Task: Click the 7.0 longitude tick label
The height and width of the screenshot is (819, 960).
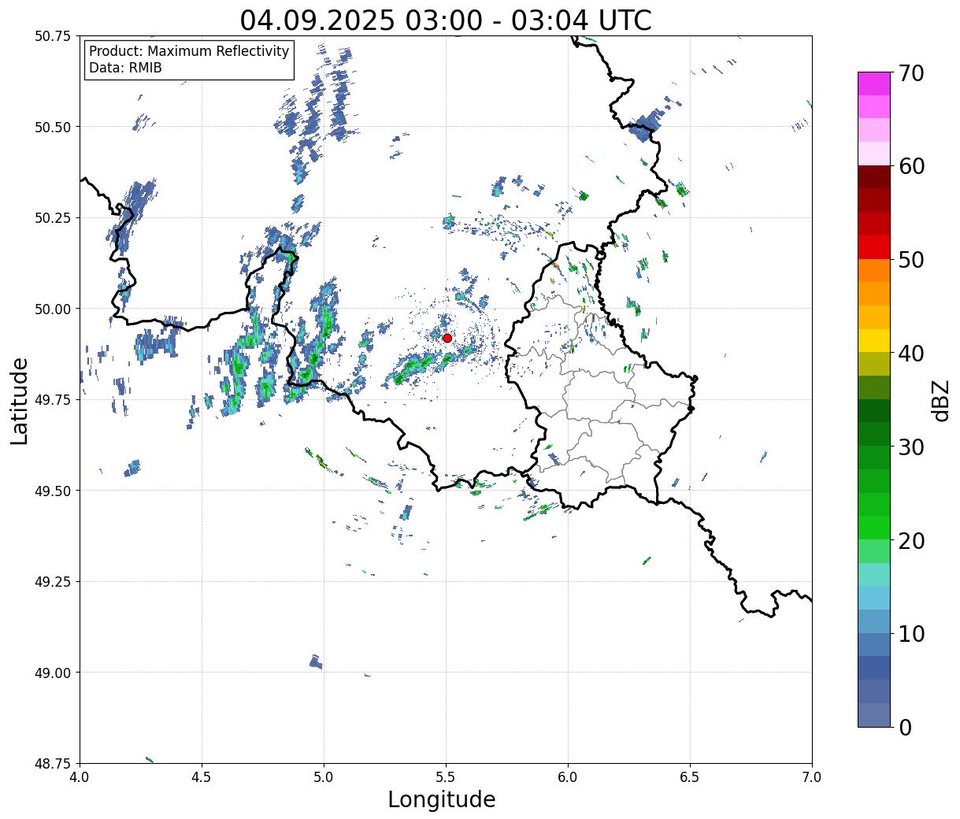Action: (812, 777)
